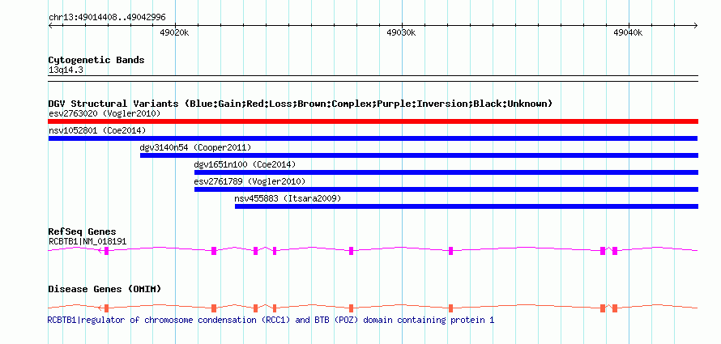The width and height of the screenshot is (721, 344).
Task: Click the 49020k ruler tick label
Action: click(x=174, y=32)
